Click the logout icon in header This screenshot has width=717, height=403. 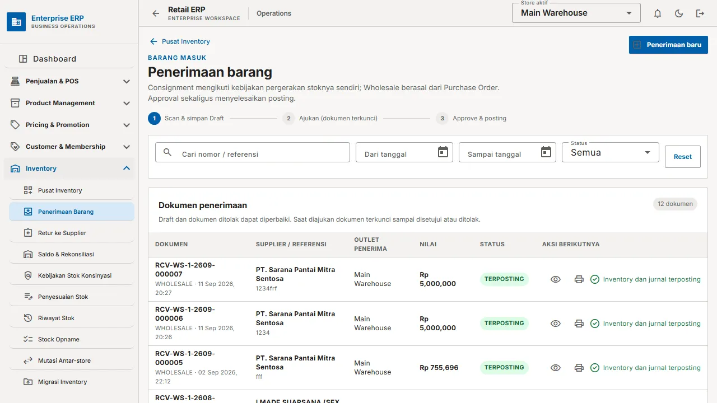tap(700, 13)
